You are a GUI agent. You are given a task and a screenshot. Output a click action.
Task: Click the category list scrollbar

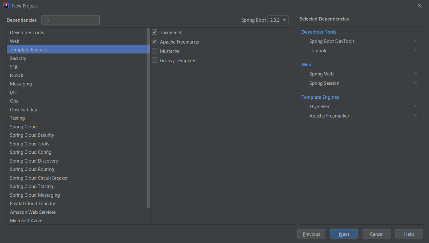point(148,118)
